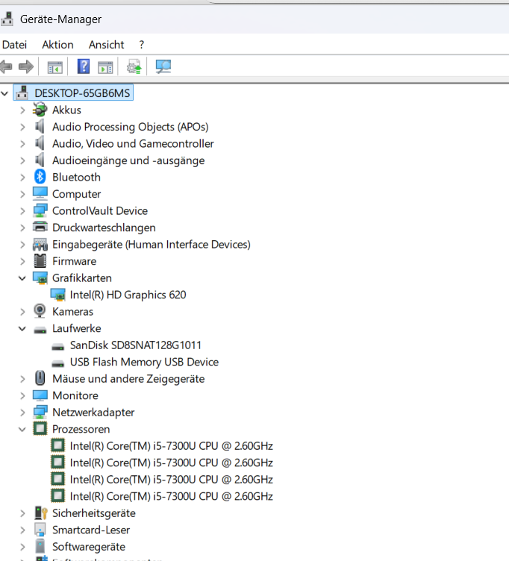Open the Datei menu
This screenshot has width=509, height=561.
[x=14, y=45]
